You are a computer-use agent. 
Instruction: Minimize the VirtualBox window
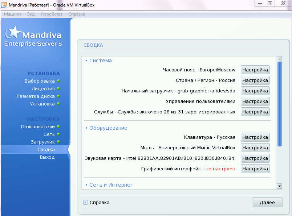[260, 4]
